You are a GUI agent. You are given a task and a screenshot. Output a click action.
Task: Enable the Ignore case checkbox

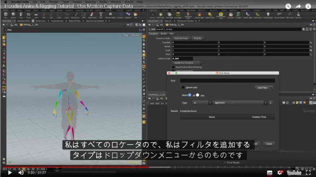[183, 87]
